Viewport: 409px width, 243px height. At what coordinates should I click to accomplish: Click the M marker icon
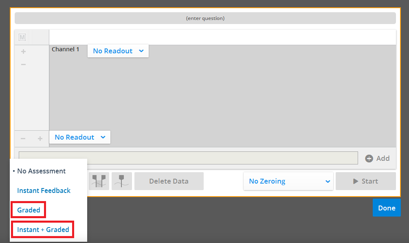[x=22, y=37]
